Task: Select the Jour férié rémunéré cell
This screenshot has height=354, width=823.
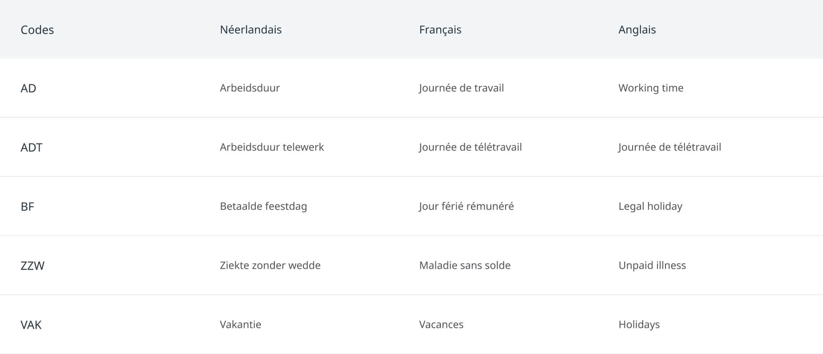Action: [x=466, y=206]
